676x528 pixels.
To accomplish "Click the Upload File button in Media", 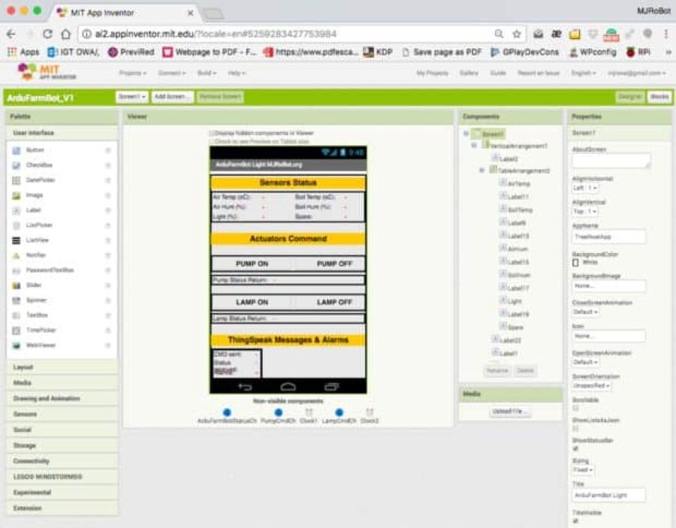I will 511,412.
